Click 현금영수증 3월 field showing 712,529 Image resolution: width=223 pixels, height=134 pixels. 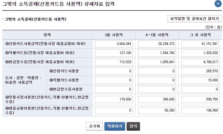[x=113, y=62]
